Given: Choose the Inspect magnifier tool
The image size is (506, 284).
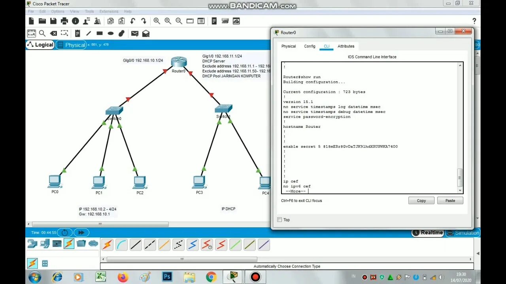Looking at the screenshot, I should [x=42, y=34].
